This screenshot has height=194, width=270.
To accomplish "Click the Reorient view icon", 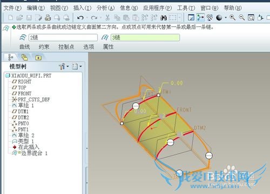I will coord(260,18).
